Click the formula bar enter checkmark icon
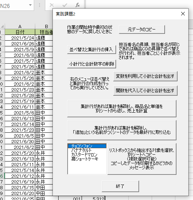Viewport: 193px width, 200px height. tap(65, 5)
